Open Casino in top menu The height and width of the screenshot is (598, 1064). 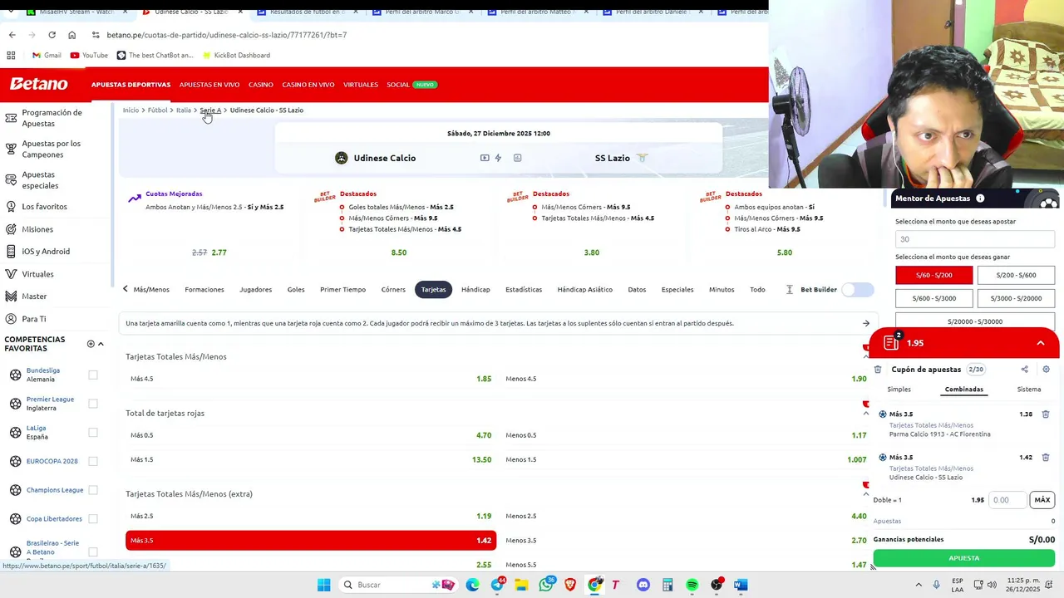261,85
